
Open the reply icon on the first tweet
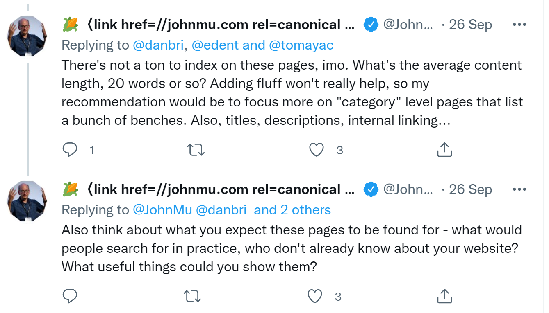pos(70,150)
